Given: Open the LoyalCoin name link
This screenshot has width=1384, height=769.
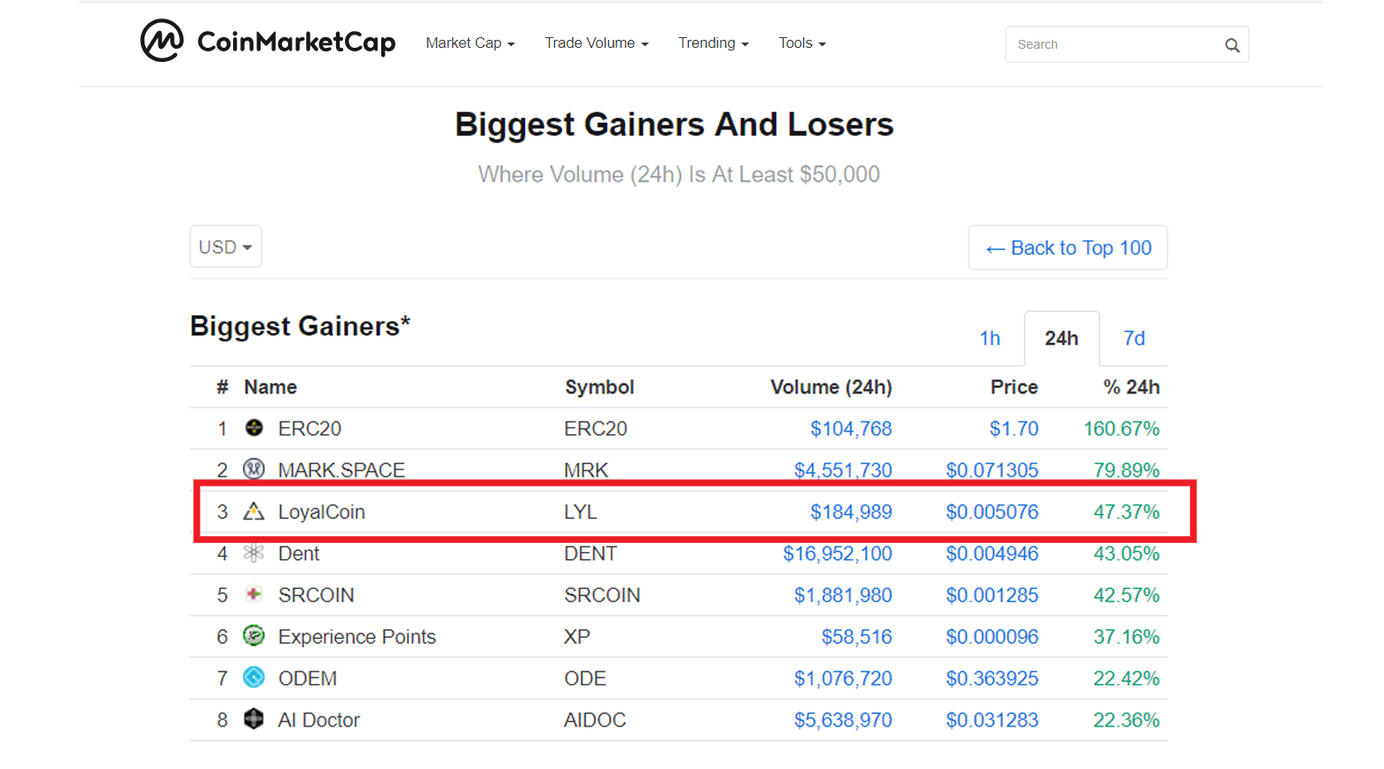Looking at the screenshot, I should [x=322, y=512].
